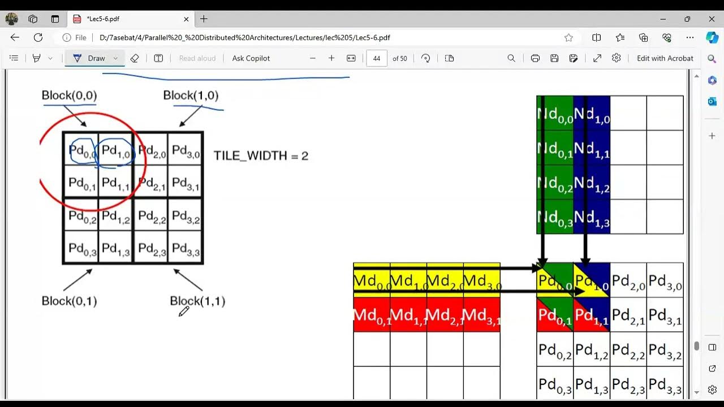Viewport: 724px width, 407px height.
Task: Show the PDF table of contents
Action: (x=14, y=58)
